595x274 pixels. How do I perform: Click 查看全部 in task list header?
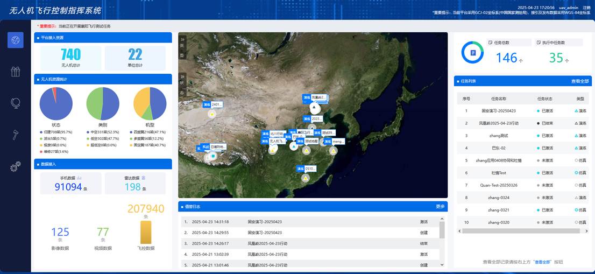[x=580, y=81]
